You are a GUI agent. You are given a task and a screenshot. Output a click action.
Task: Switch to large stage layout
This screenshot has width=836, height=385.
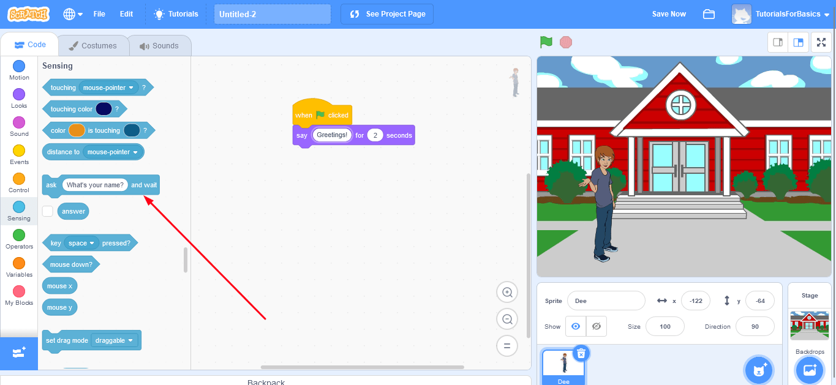[x=798, y=42]
